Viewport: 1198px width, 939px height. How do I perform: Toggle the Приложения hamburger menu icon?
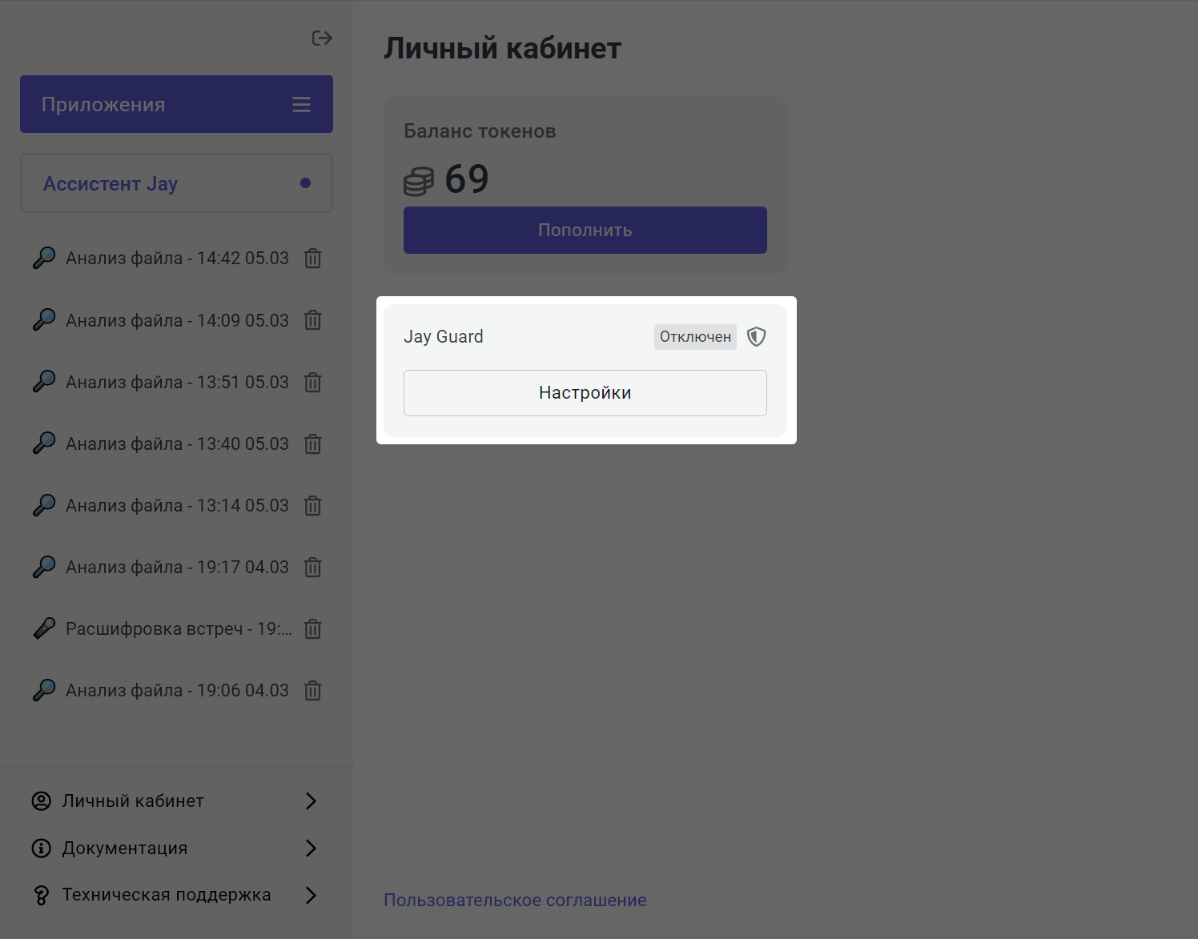pyautogui.click(x=301, y=105)
